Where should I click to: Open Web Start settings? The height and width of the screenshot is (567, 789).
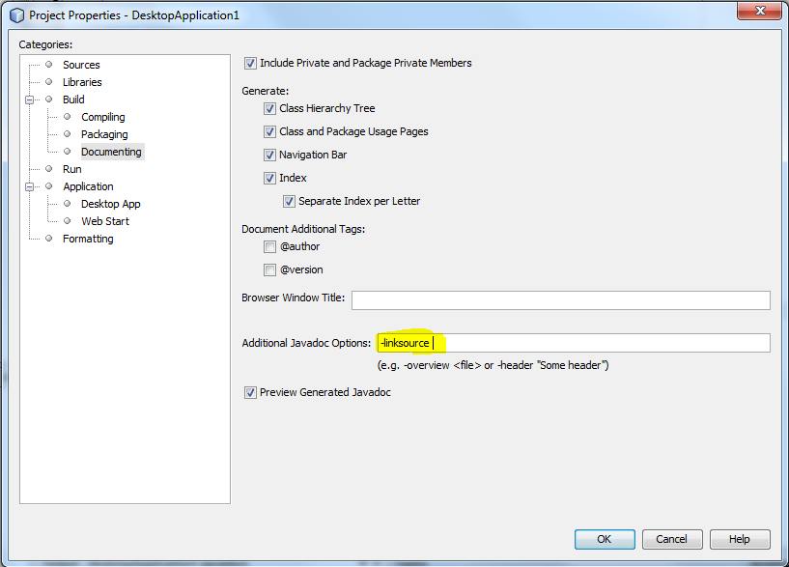coord(105,221)
